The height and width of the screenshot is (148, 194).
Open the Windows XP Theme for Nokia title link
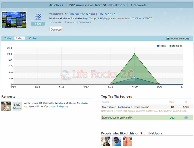click(x=84, y=14)
